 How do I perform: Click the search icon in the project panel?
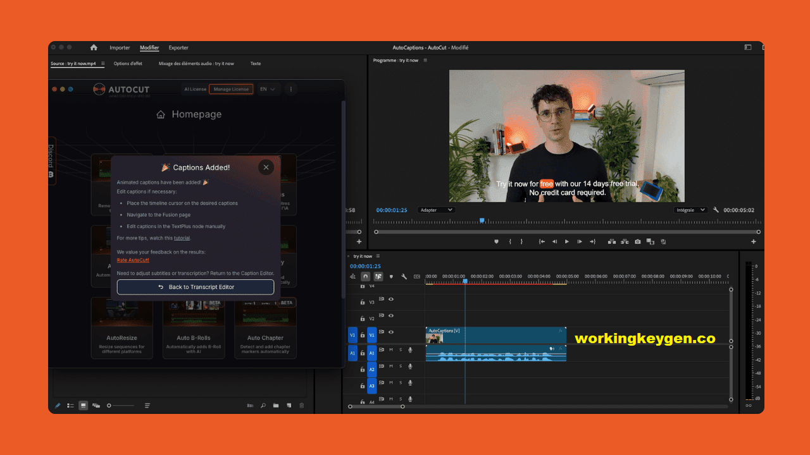coord(263,405)
